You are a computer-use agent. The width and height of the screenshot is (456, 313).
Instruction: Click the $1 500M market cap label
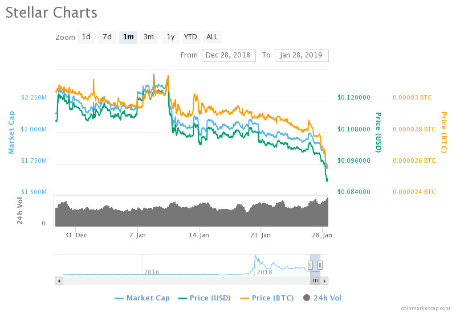[34, 192]
